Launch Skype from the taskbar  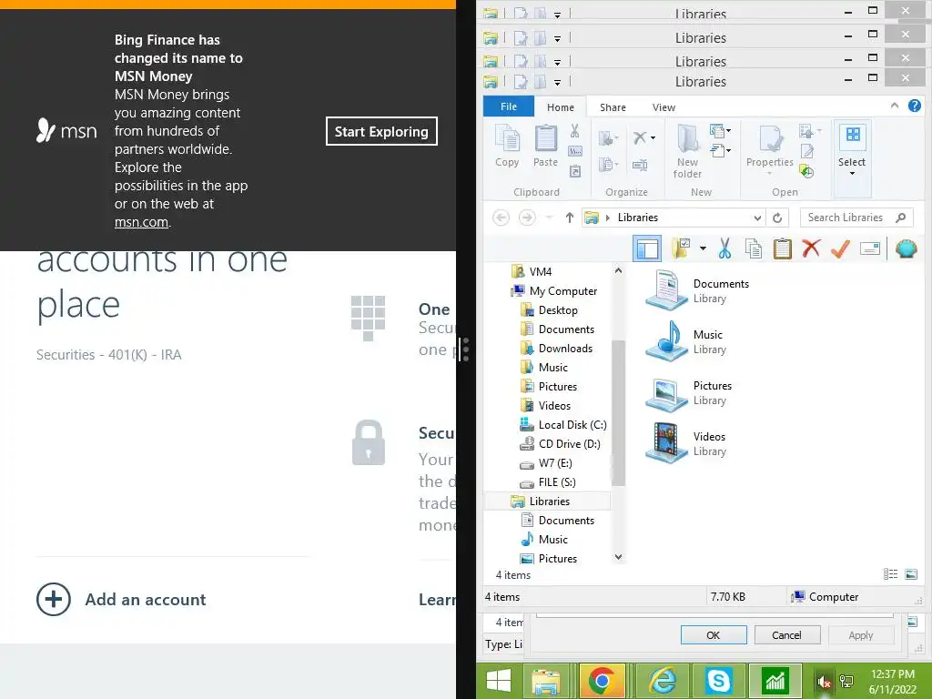718,681
